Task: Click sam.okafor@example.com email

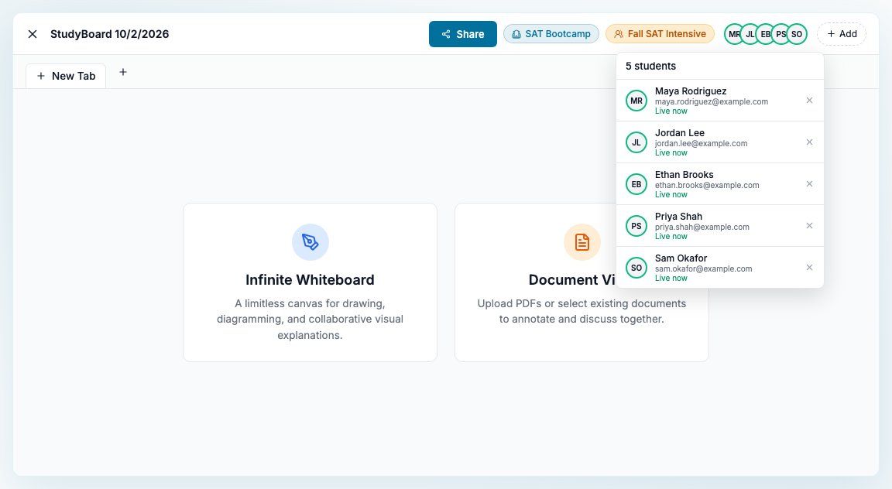Action: pos(704,269)
